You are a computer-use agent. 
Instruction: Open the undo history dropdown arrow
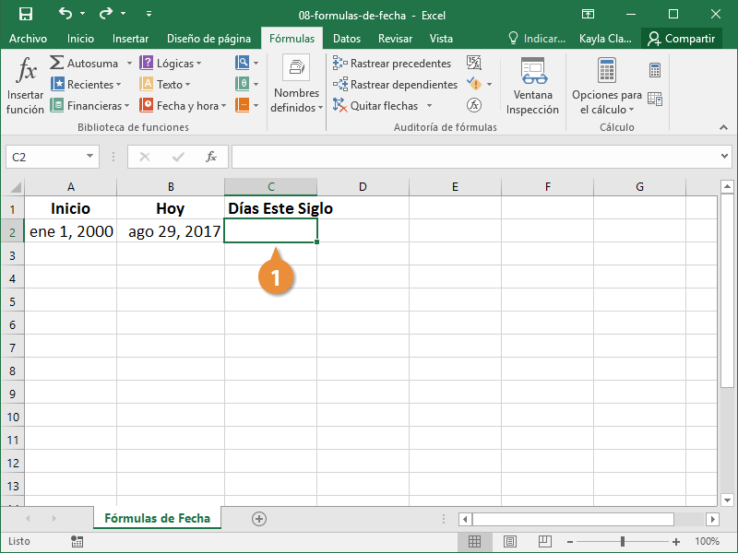point(83,14)
